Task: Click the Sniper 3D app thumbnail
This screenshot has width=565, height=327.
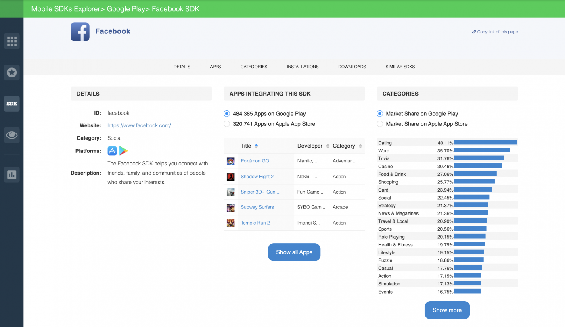Action: pos(230,192)
